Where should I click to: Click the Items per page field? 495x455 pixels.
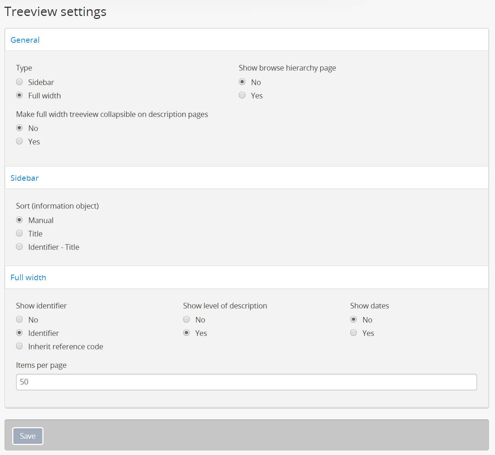tap(246, 382)
